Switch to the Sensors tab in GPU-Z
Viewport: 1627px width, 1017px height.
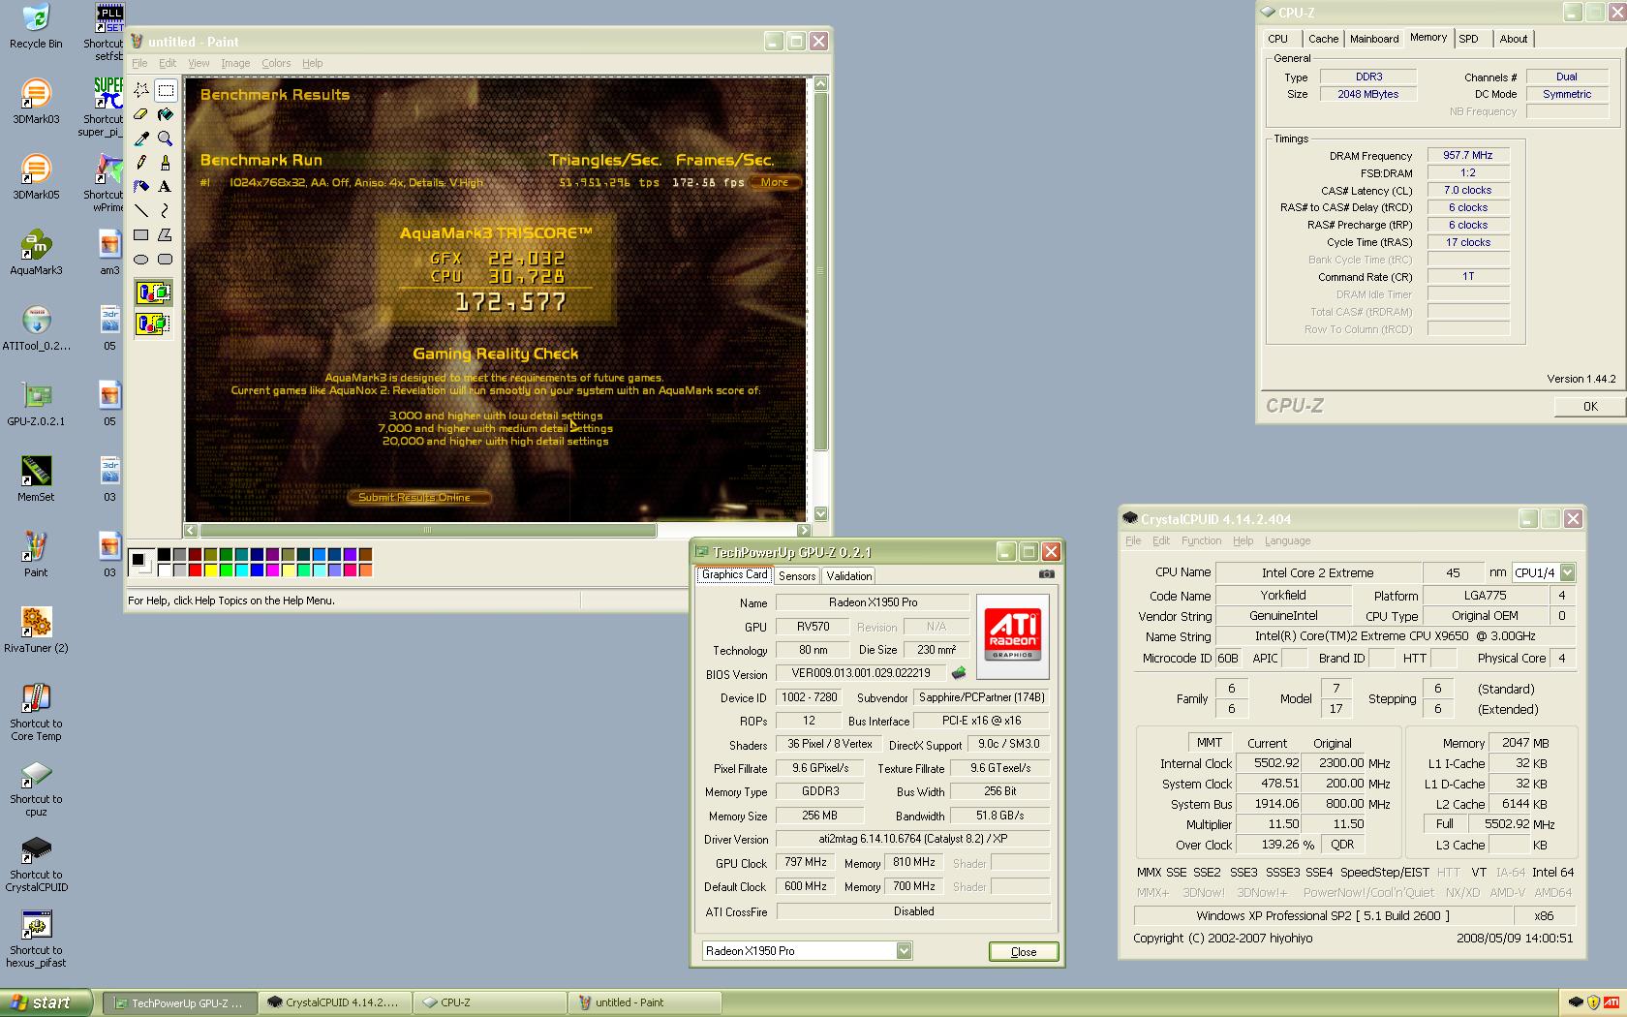[797, 575]
